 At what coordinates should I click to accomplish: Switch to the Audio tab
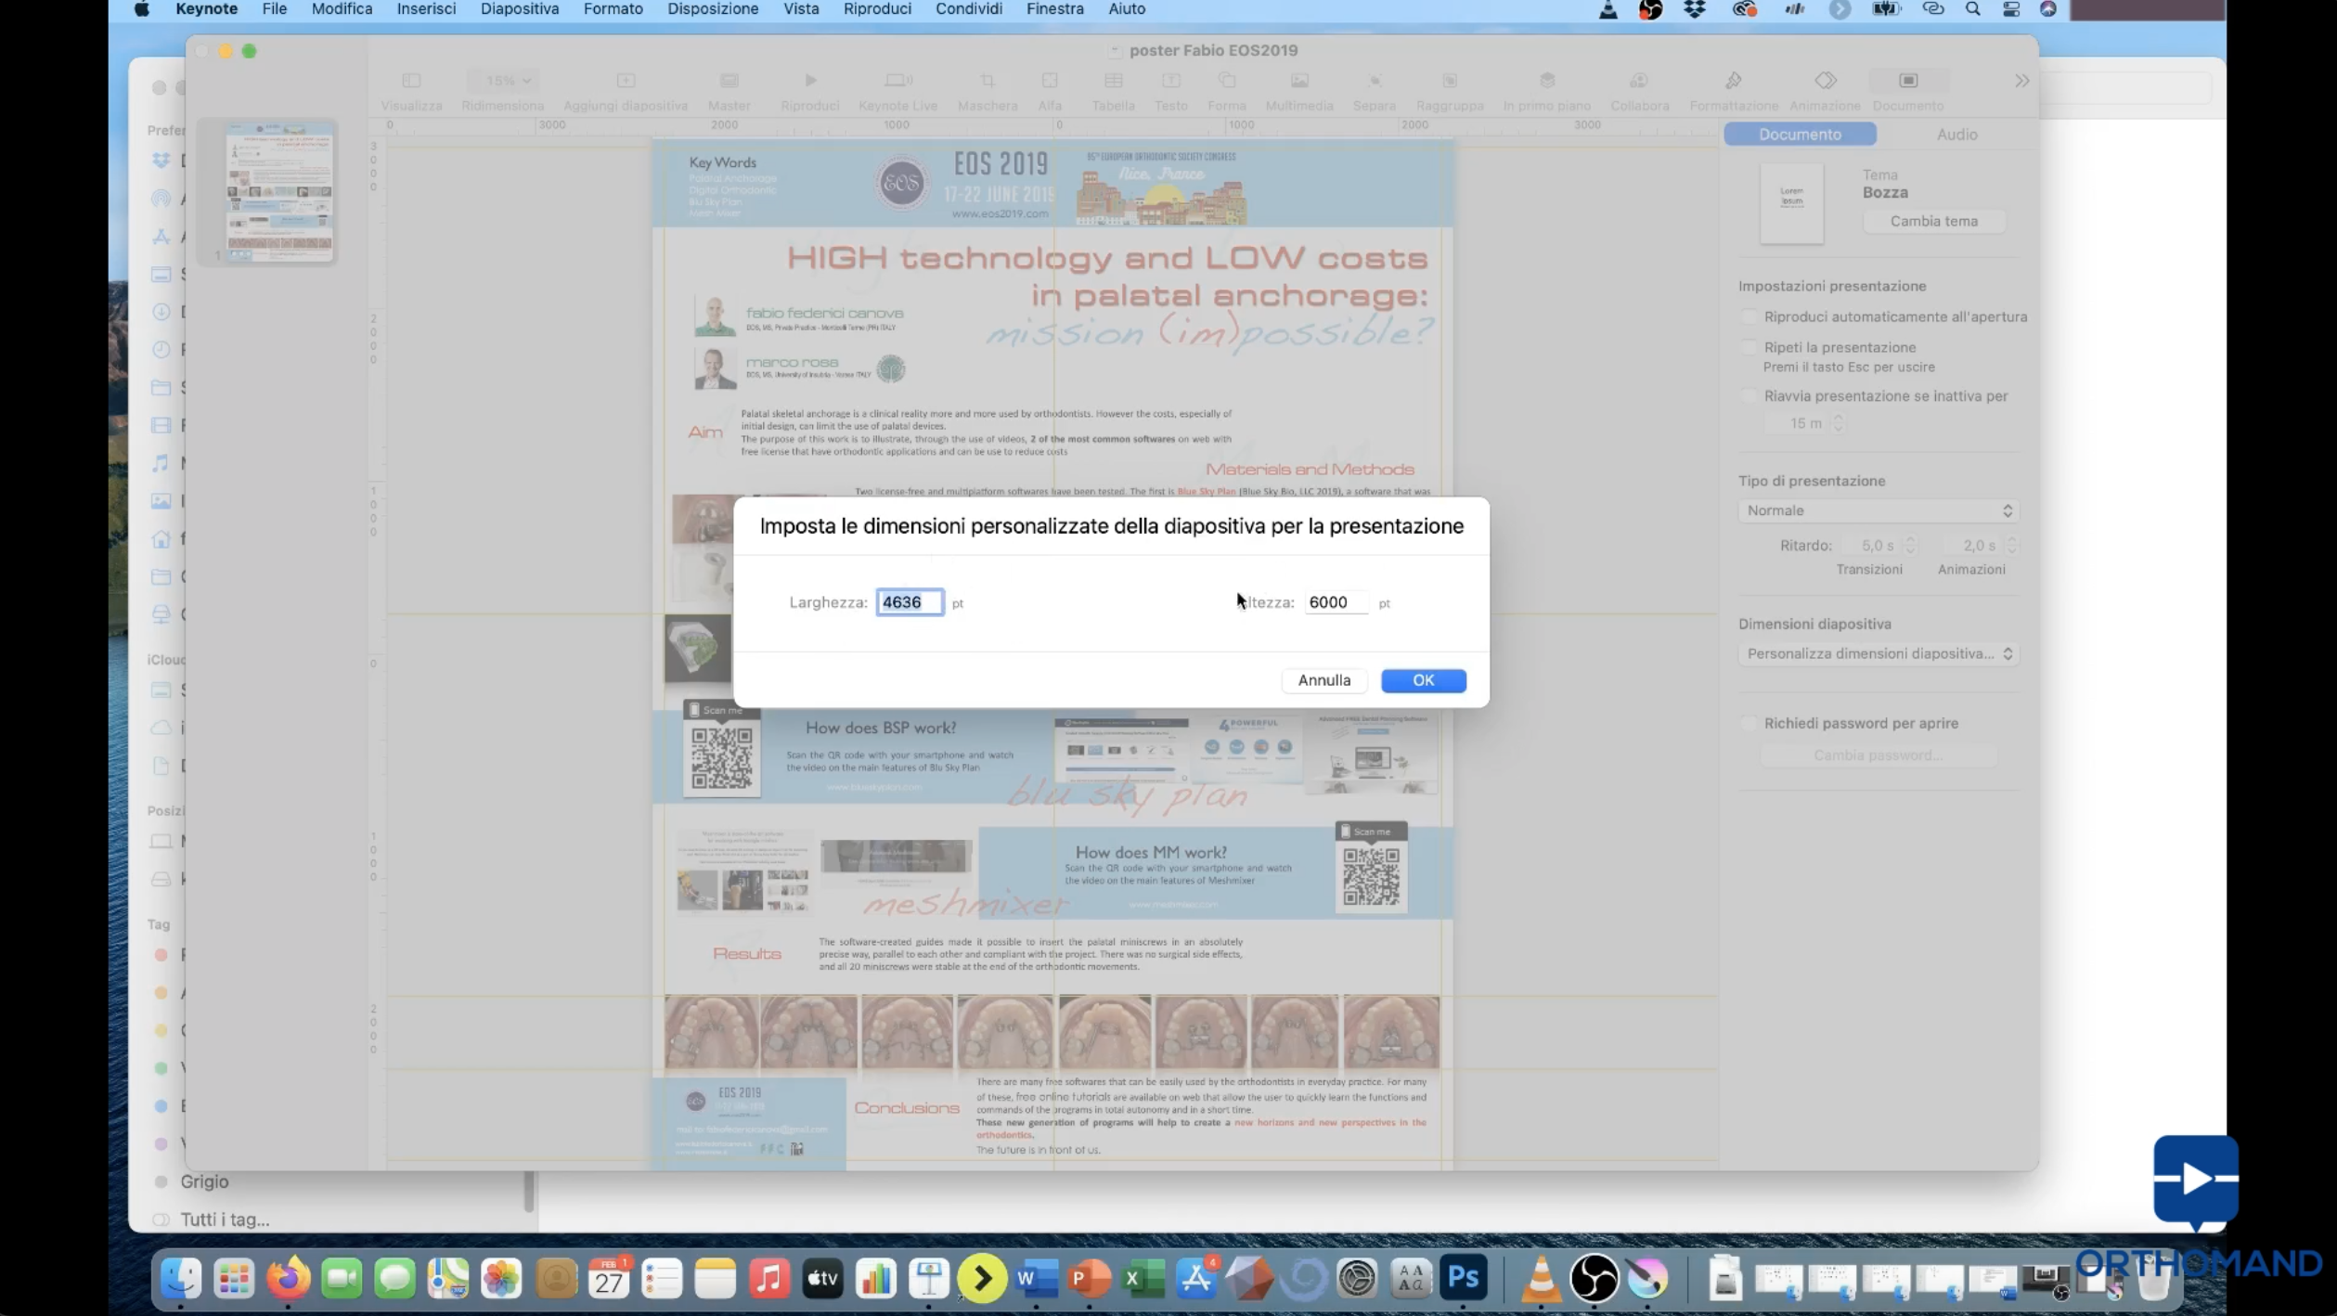1956,135
